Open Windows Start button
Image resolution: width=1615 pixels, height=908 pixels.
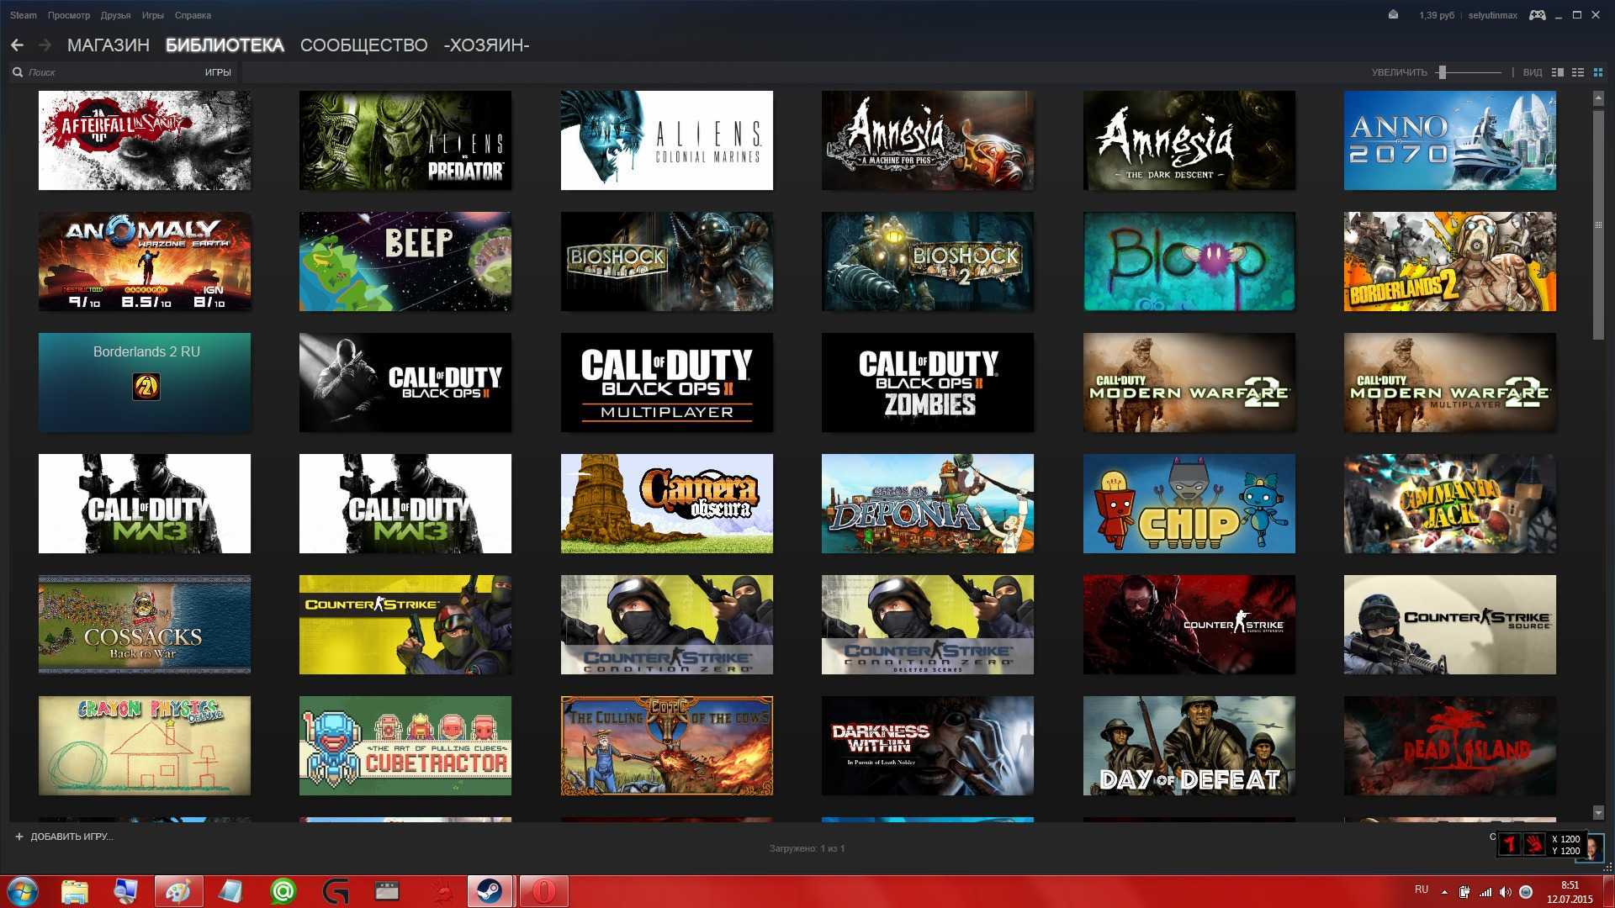[x=23, y=891]
